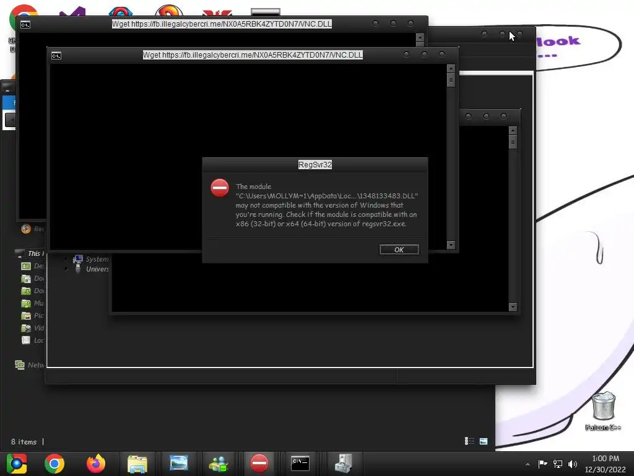Click the scrollbar thumb in the front Wget window
The height and width of the screenshot is (476, 634).
click(x=451, y=80)
